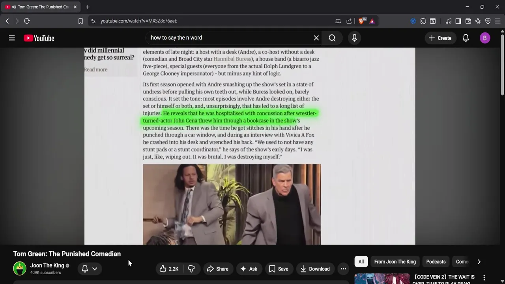This screenshot has width=505, height=284.
Task: Download the video
Action: coord(315,269)
